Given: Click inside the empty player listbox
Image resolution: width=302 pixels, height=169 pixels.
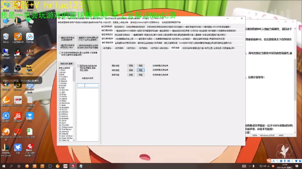Looking at the screenshot, I should 88,115.
